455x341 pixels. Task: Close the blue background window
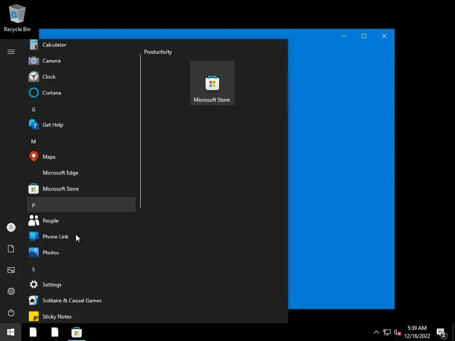(384, 36)
